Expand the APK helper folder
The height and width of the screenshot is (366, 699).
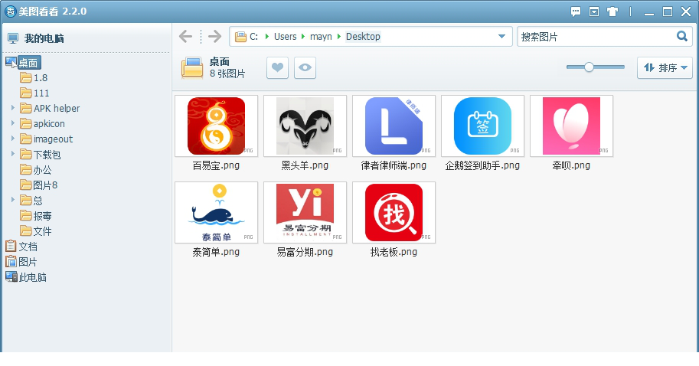click(13, 108)
